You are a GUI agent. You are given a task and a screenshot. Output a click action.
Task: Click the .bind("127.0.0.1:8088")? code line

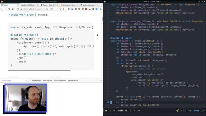(x=36, y=54)
